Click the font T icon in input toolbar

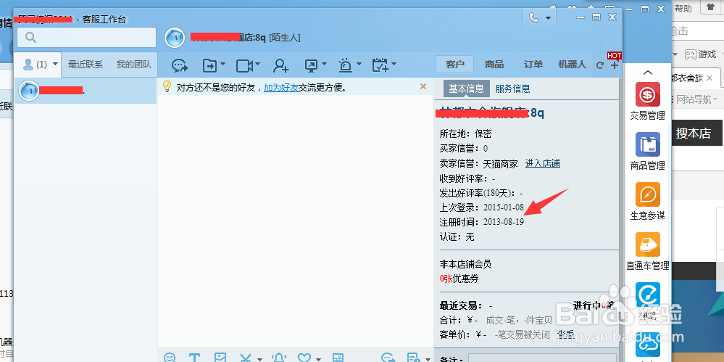click(x=195, y=358)
